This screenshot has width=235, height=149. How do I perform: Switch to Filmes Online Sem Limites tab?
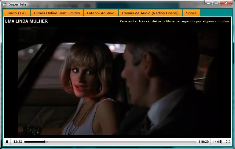57,13
